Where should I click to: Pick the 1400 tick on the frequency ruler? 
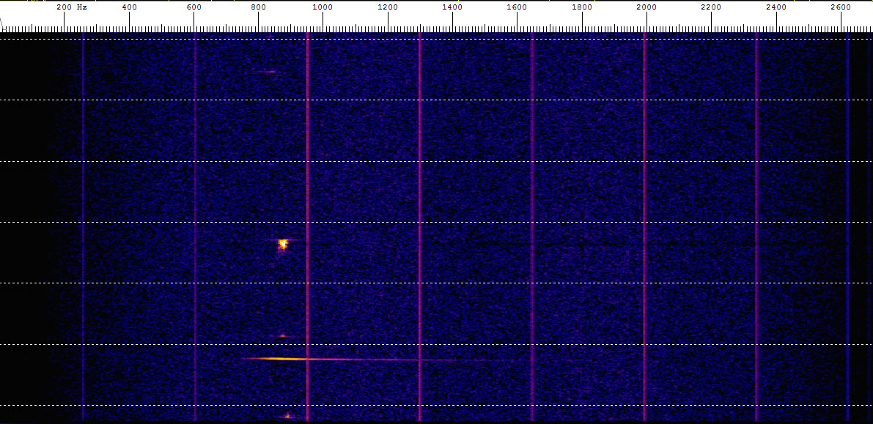(x=452, y=7)
